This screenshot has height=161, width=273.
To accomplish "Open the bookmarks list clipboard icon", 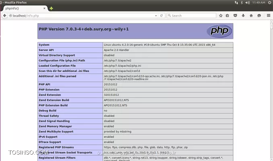I will click(227, 15).
